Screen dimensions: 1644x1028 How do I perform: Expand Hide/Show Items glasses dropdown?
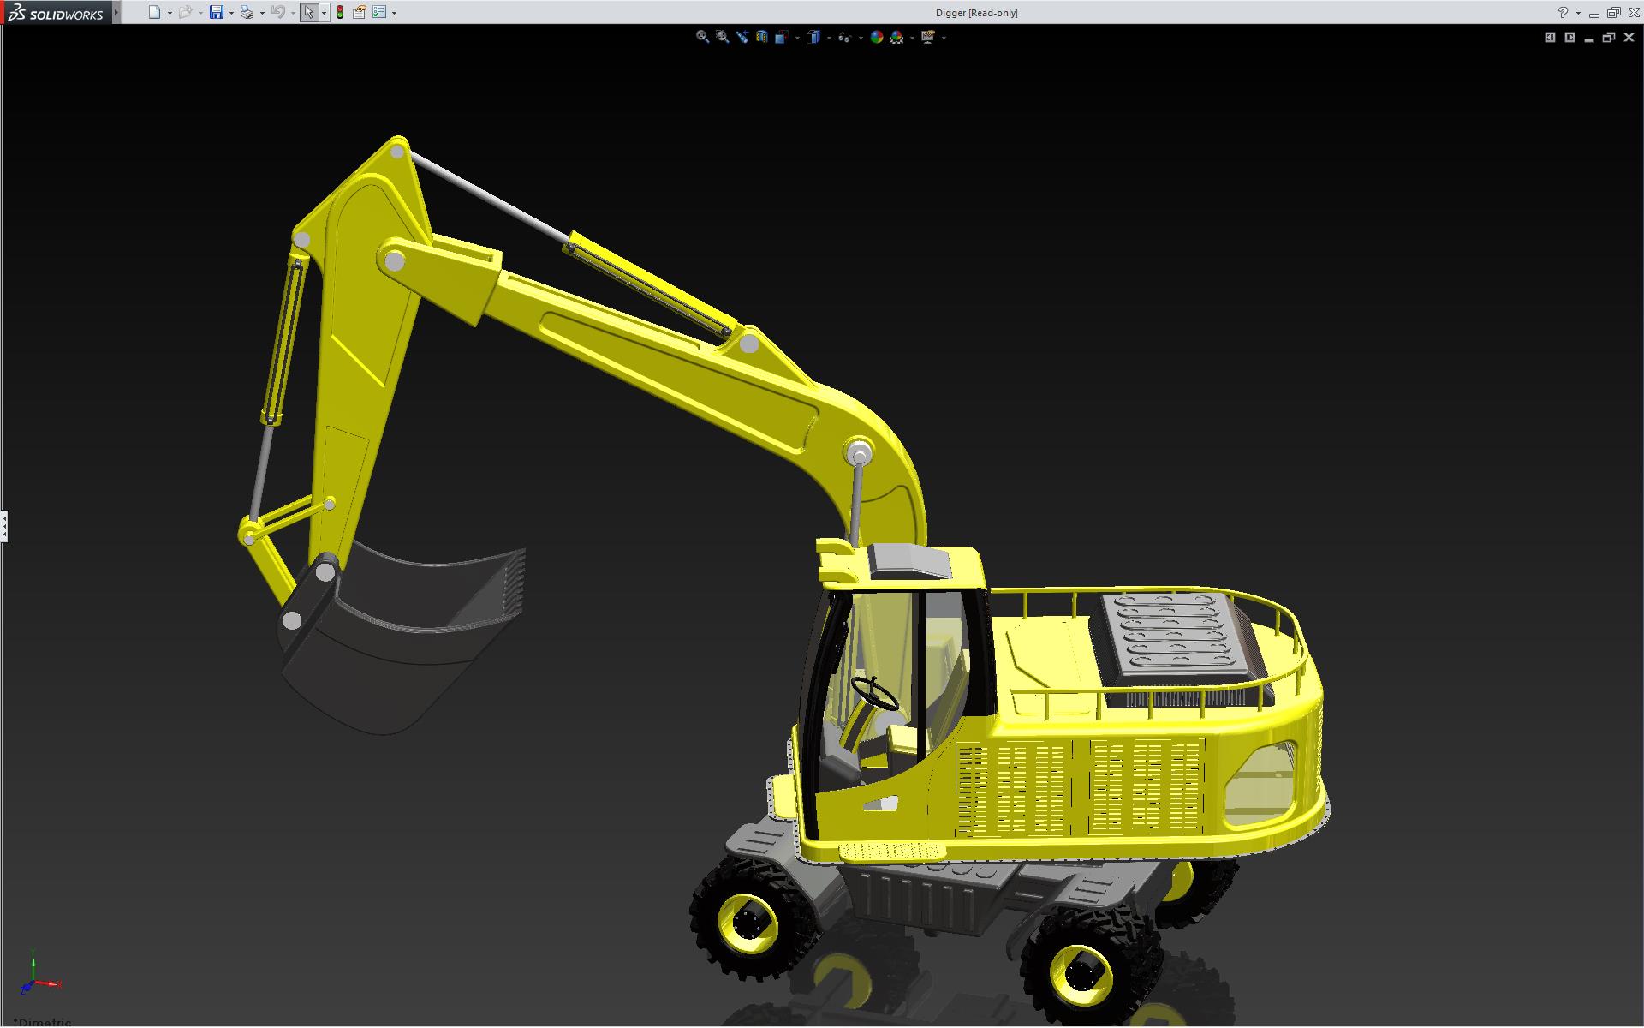[860, 38]
